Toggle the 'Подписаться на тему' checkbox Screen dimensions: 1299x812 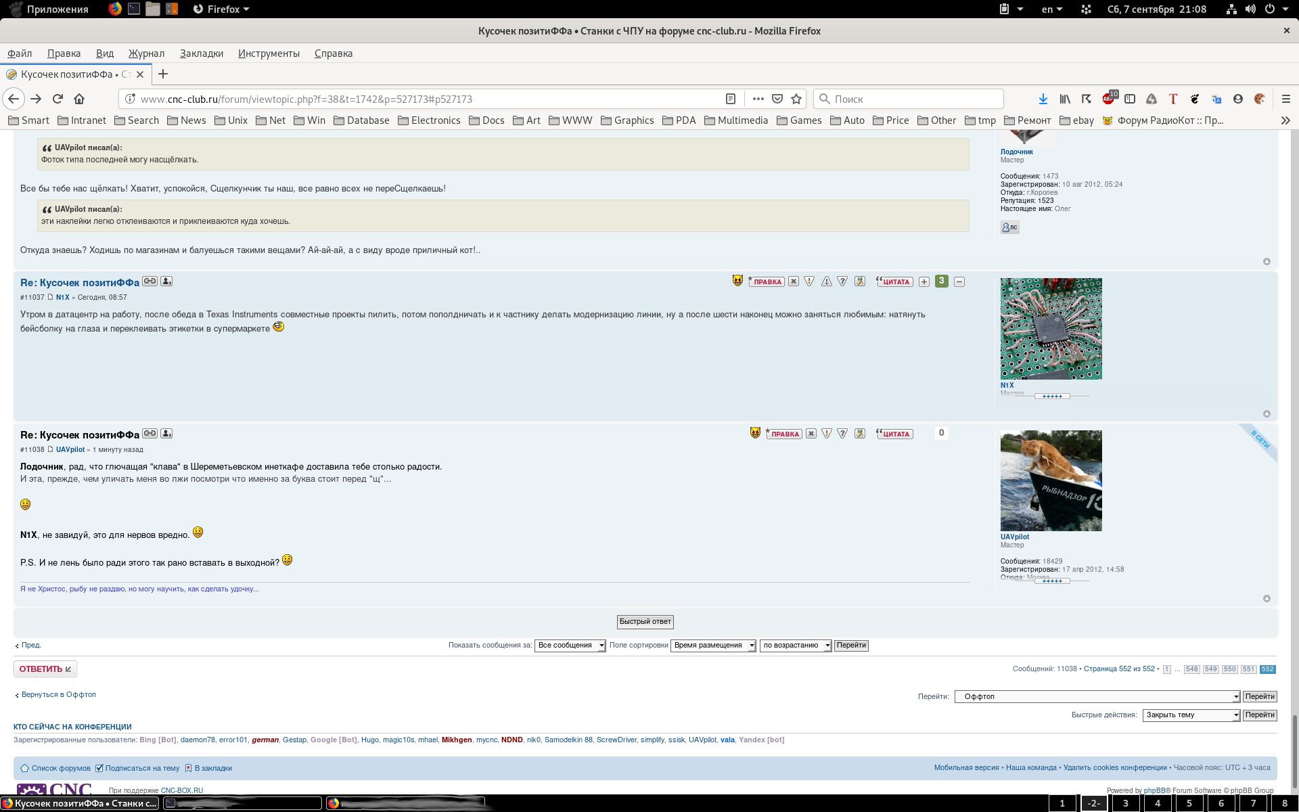click(99, 768)
